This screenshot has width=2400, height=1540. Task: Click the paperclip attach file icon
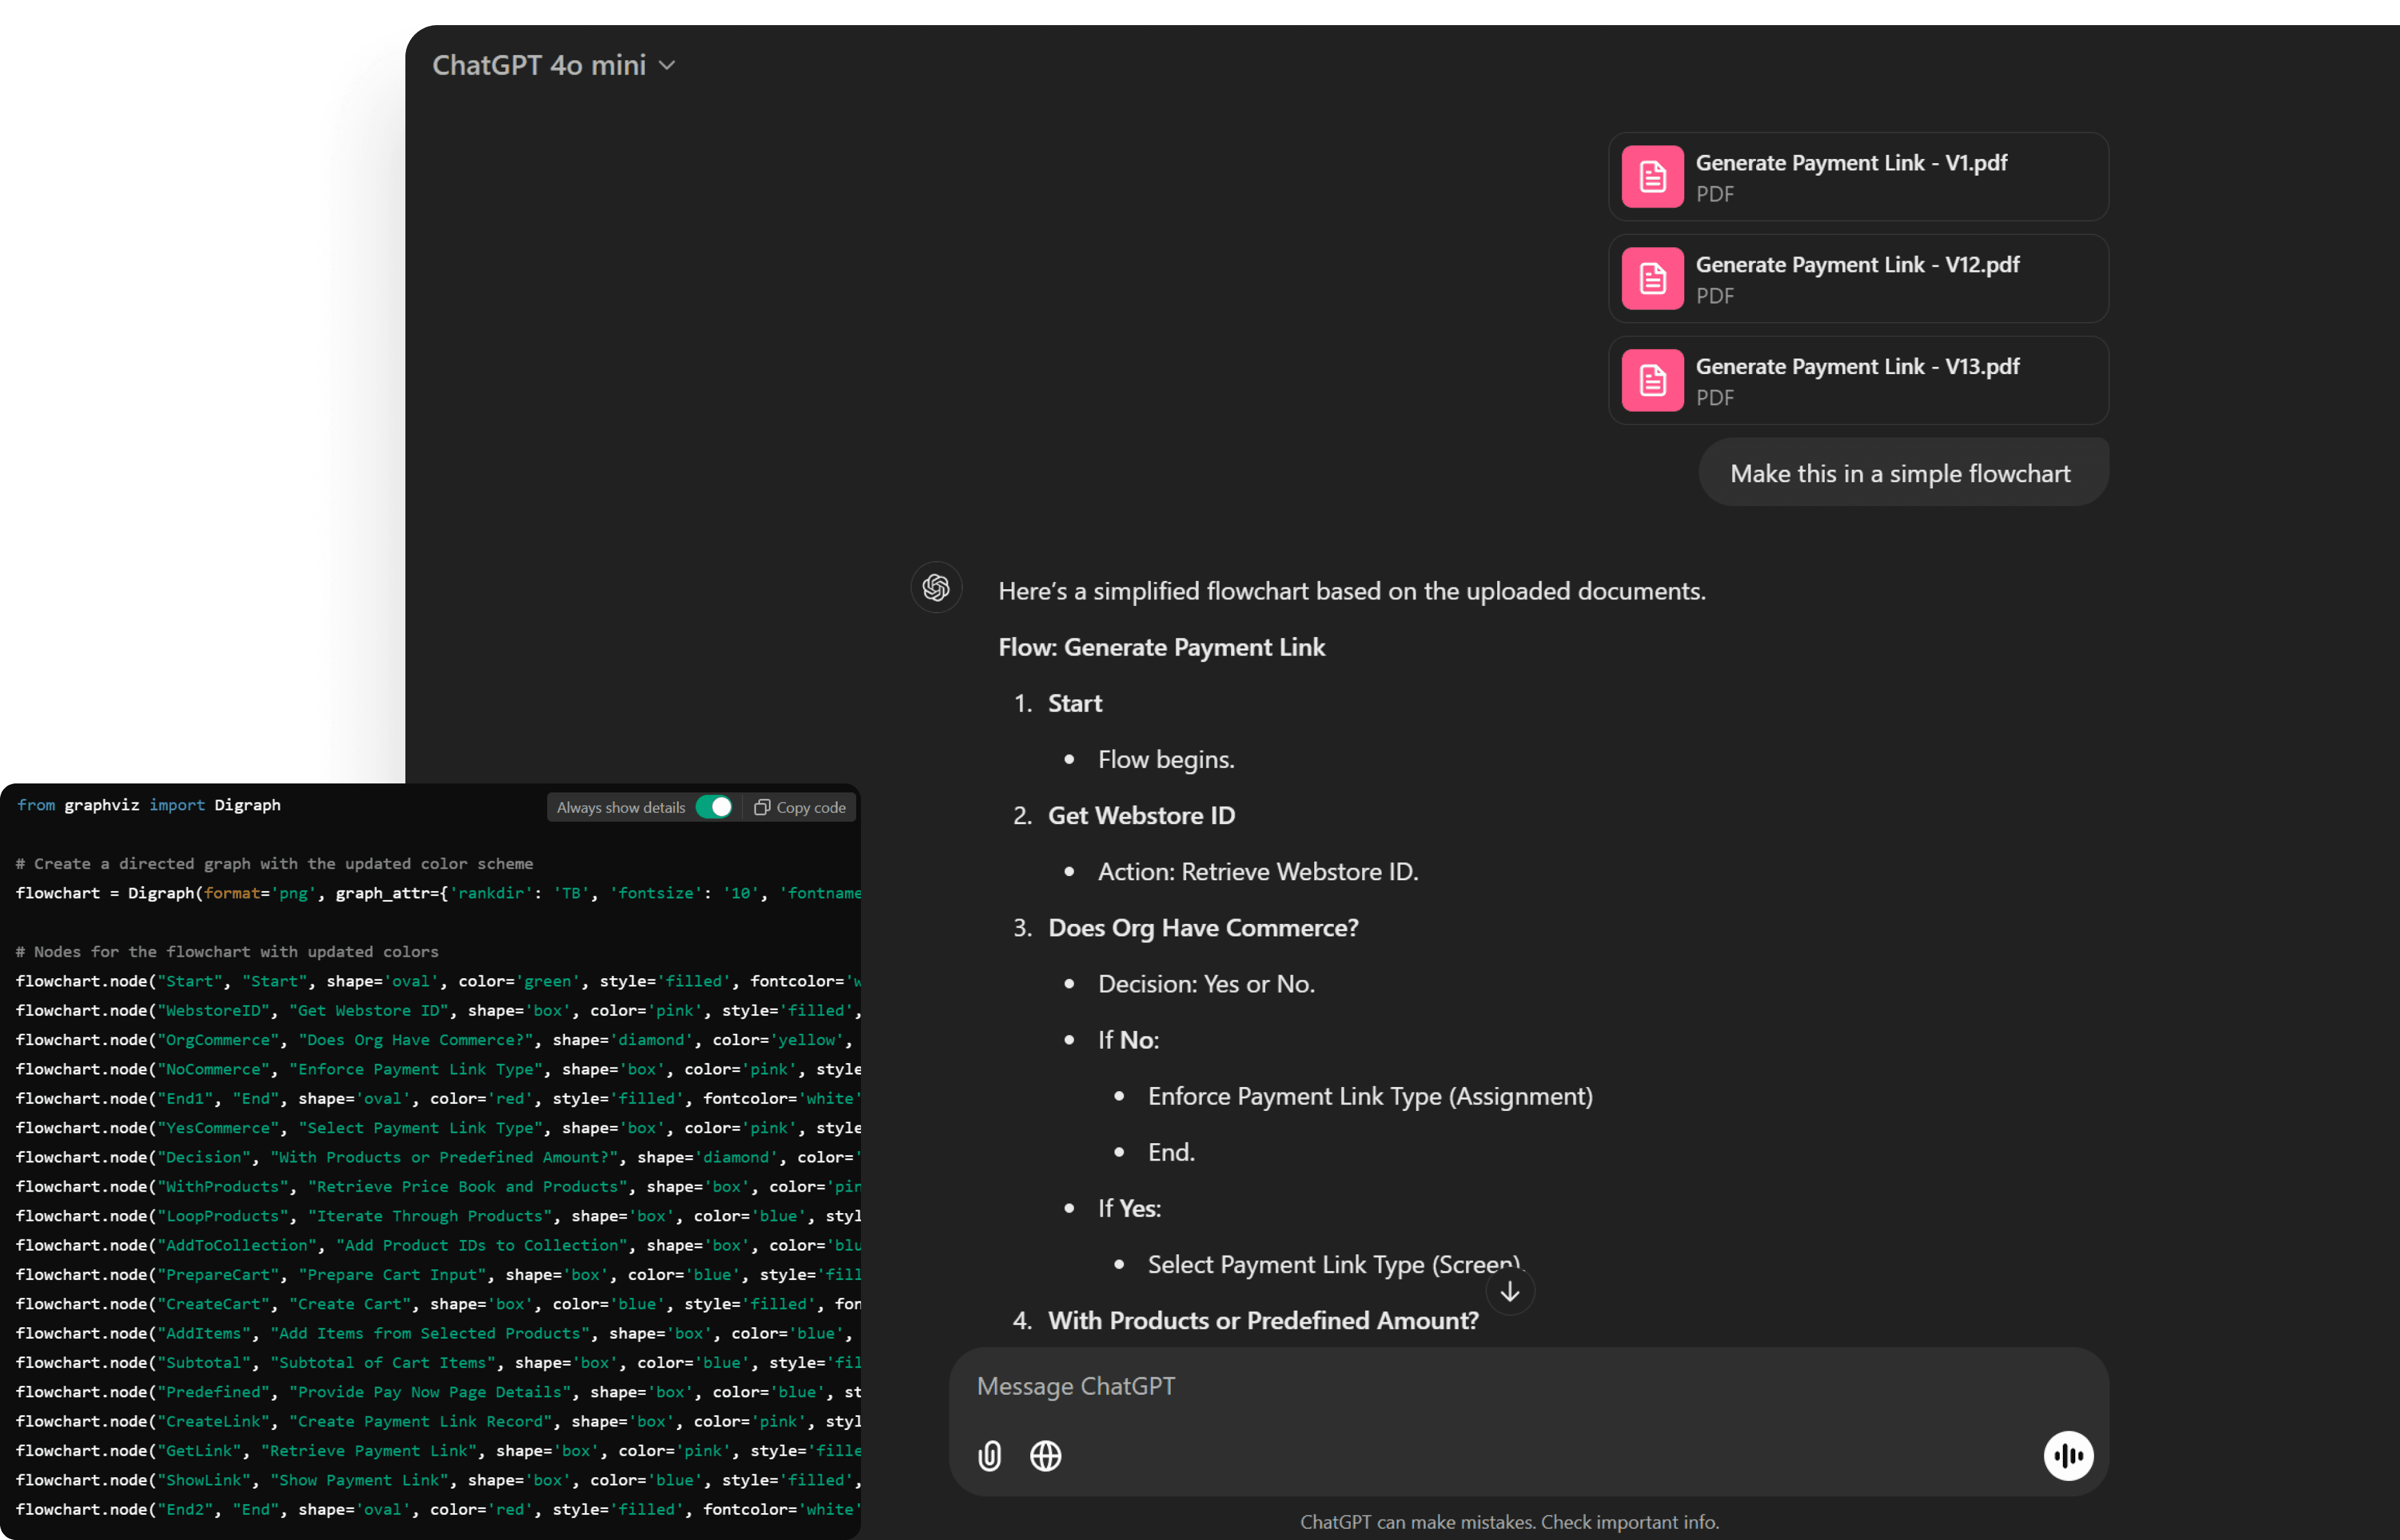990,1456
